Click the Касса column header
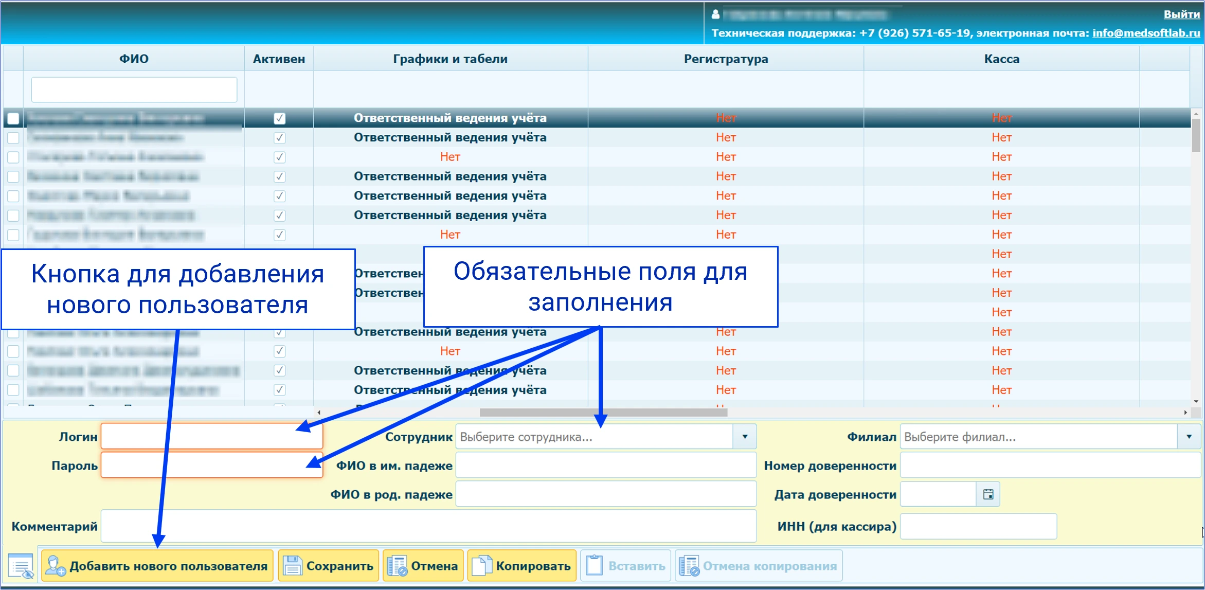Screen dimensions: 1205x590 (x=1001, y=59)
